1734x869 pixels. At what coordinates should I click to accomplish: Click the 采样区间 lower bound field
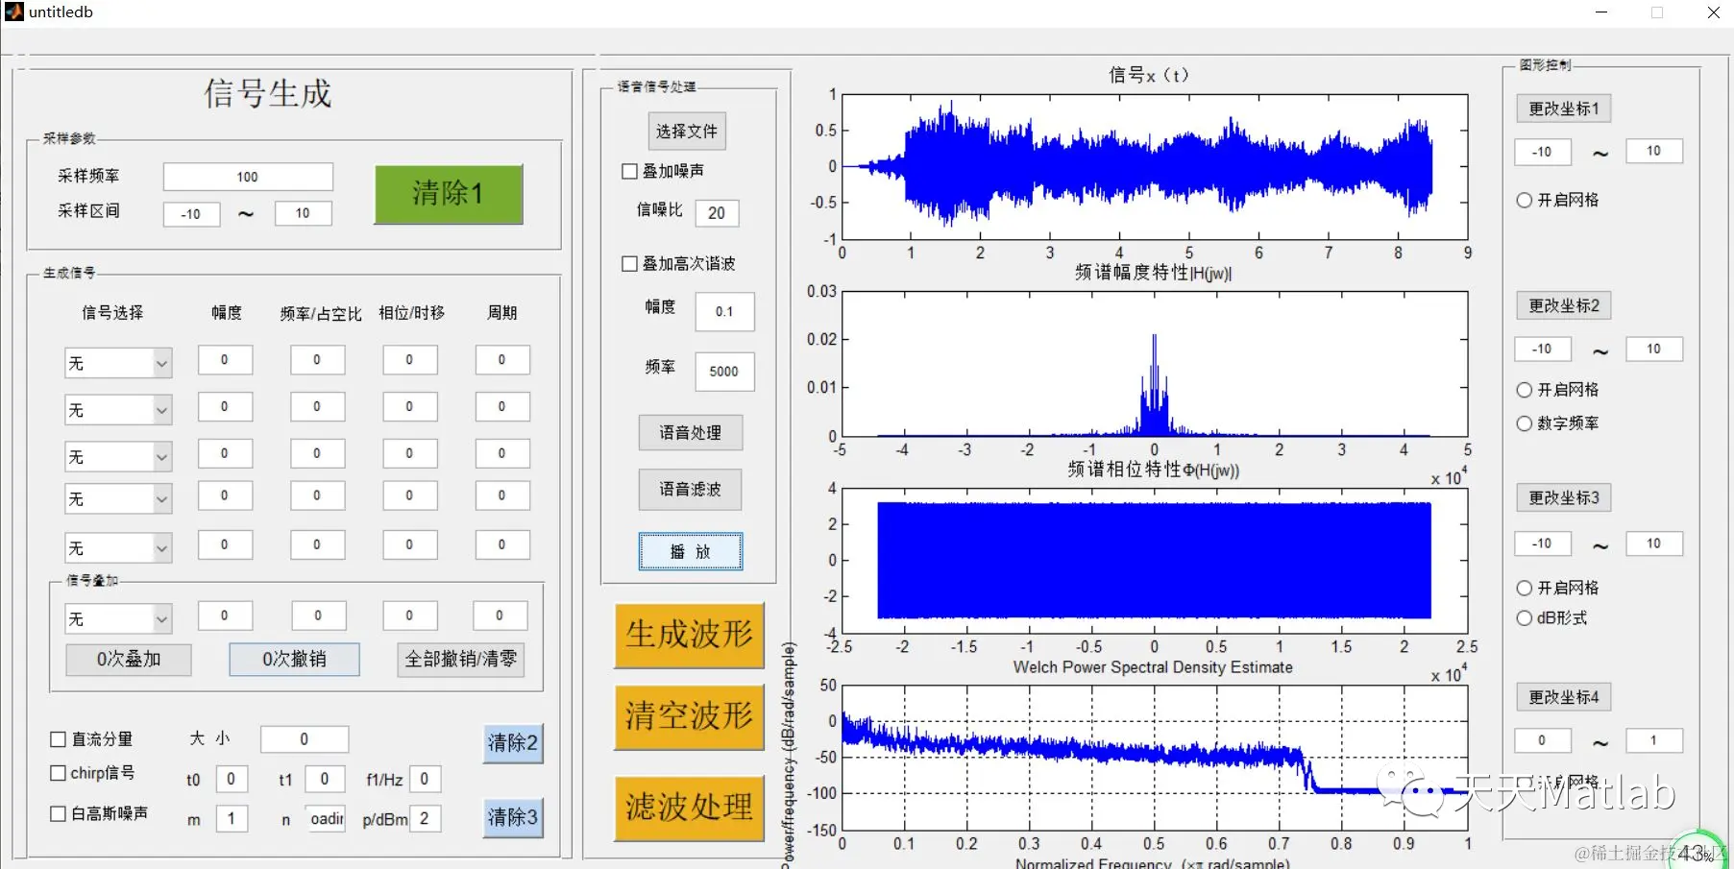[191, 214]
